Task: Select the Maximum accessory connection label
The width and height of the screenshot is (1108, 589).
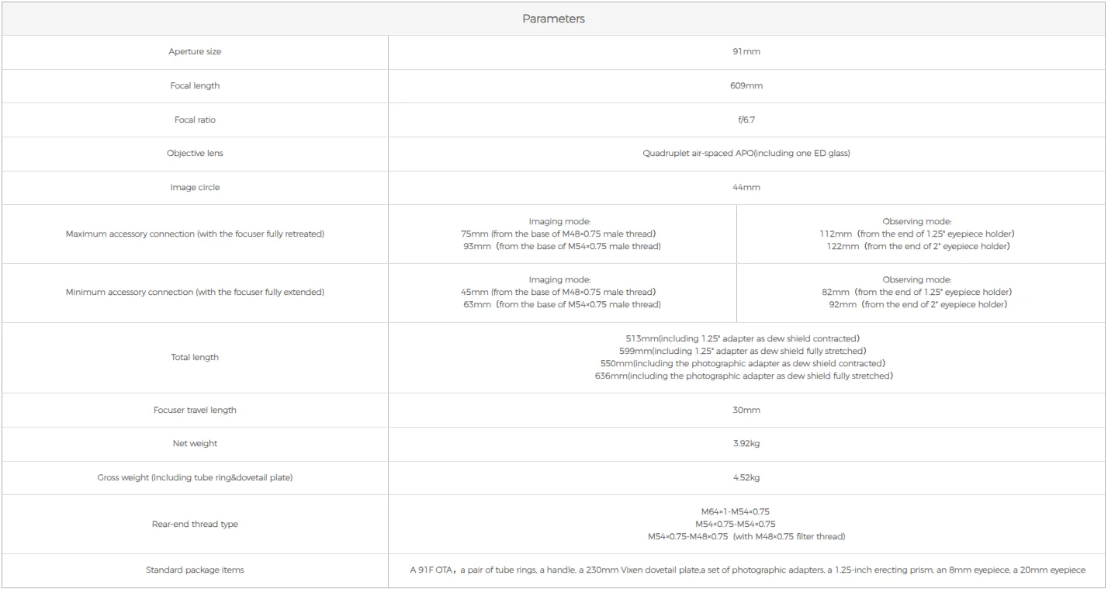Action: (x=195, y=234)
